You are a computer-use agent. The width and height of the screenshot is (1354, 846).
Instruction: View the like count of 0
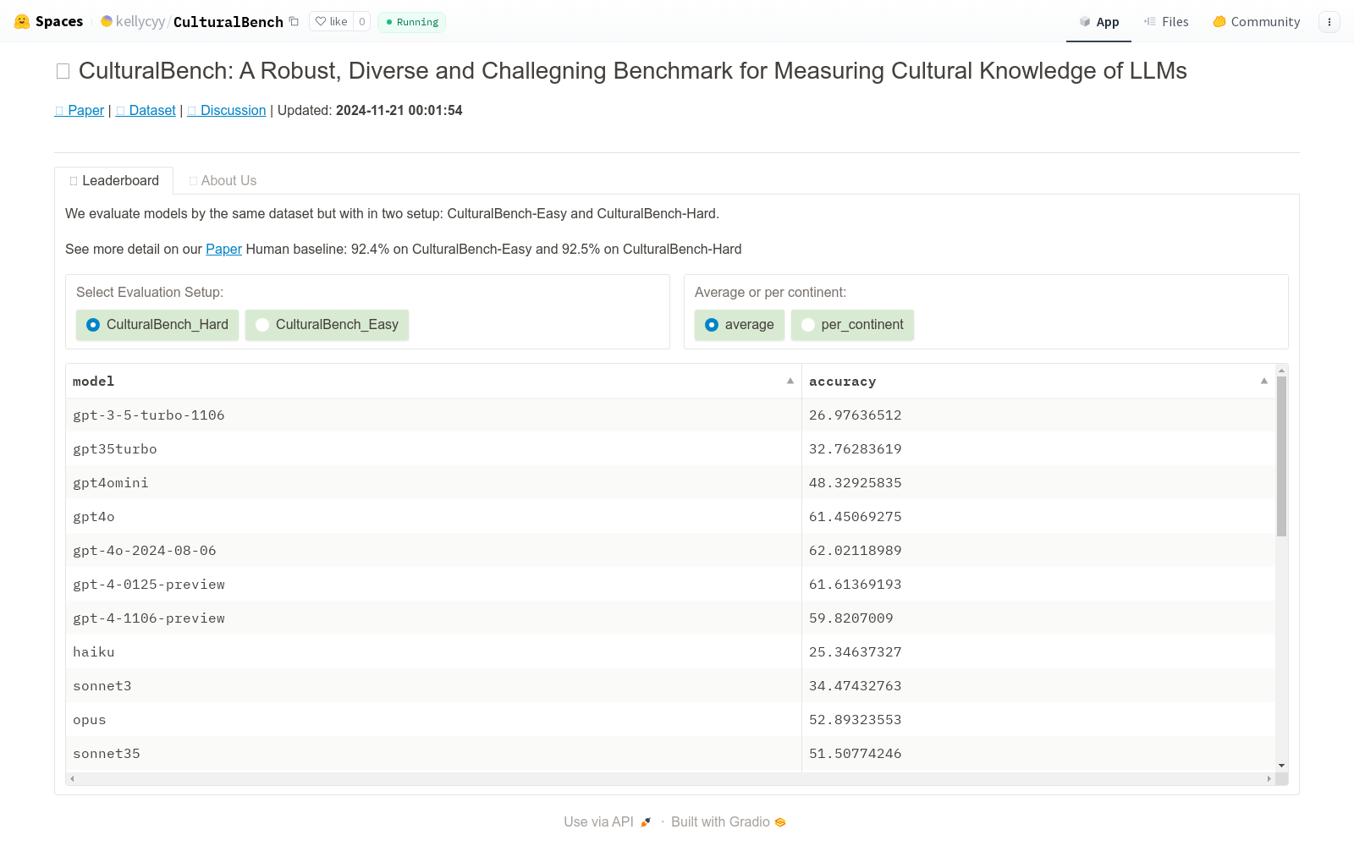(x=361, y=21)
